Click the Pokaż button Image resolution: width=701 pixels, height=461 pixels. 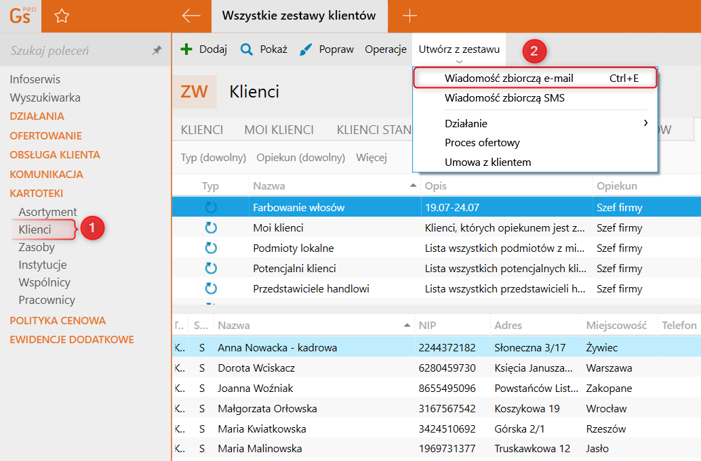[x=264, y=49]
